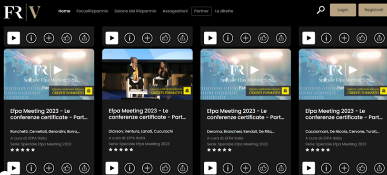The height and width of the screenshot is (175, 387).
Task: Open Efpa Meeting 2023 title above Deroma names
Action: [246, 114]
